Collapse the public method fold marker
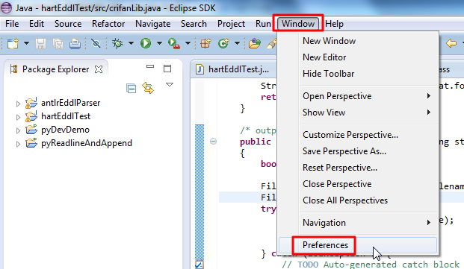 click(x=213, y=142)
